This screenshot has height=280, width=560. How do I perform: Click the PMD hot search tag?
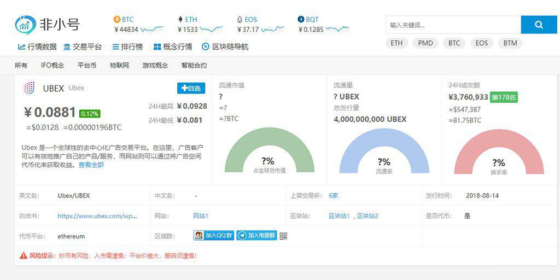tap(425, 43)
